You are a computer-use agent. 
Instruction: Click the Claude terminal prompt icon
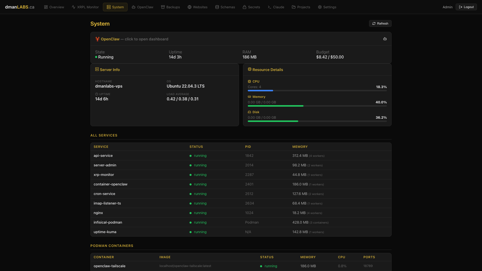pyautogui.click(x=270, y=7)
